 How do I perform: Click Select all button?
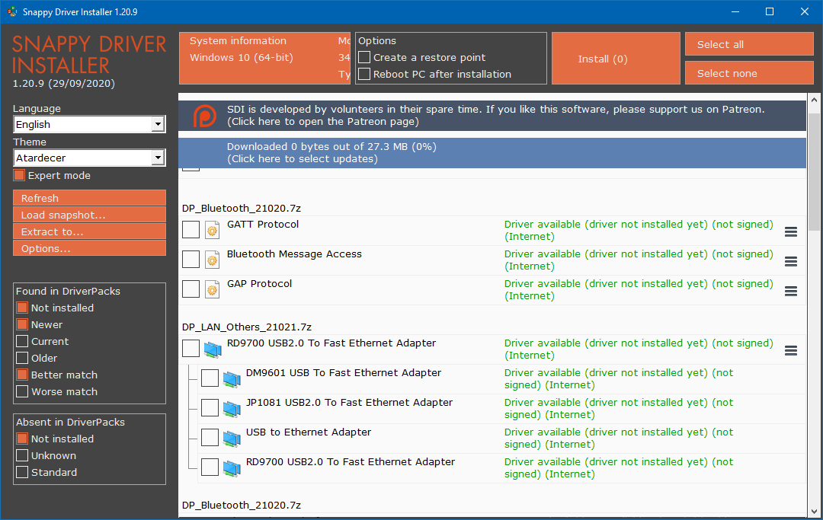point(749,44)
